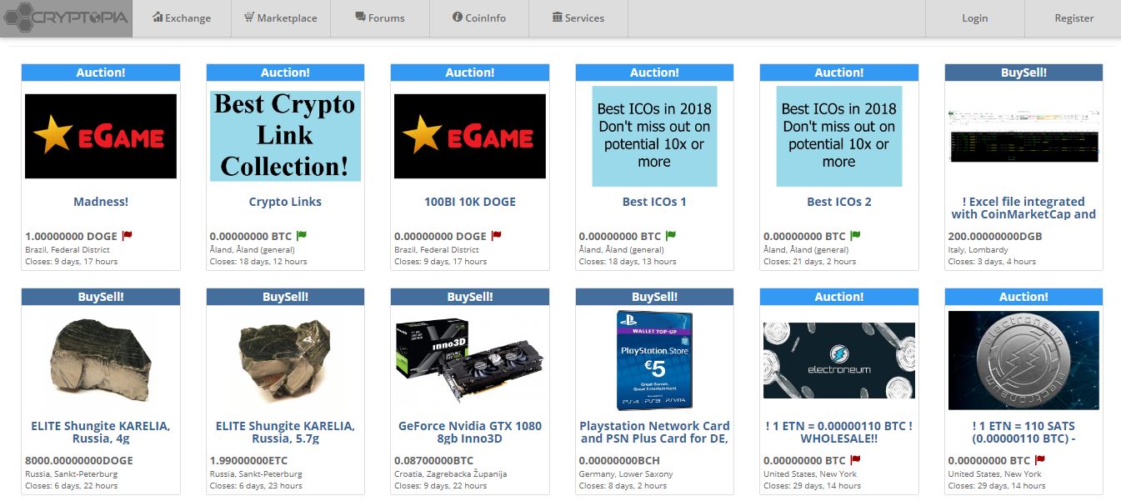This screenshot has width=1121, height=501.
Task: Click the red flag on ETN WHOLESALE listing
Action: tap(855, 460)
